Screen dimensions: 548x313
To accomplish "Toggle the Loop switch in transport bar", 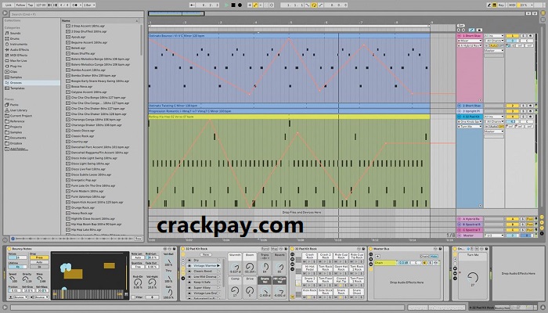I will pyautogui.click(x=314, y=5).
